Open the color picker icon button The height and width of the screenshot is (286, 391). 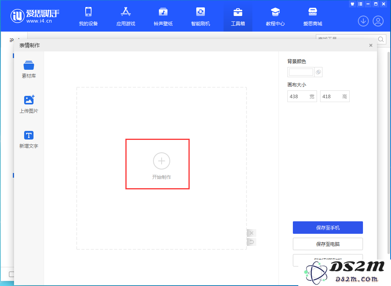318,72
